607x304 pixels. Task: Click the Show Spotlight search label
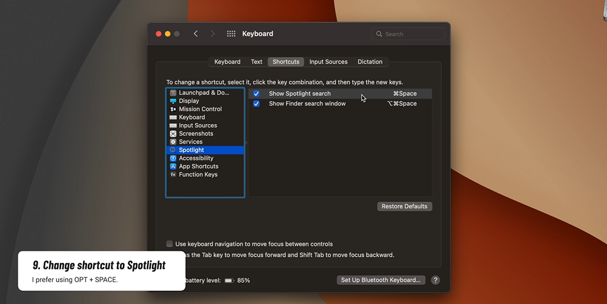click(300, 94)
